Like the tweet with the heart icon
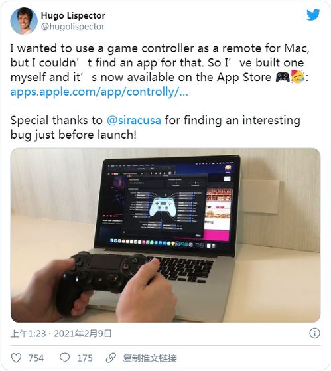The image size is (331, 371). tap(17, 358)
